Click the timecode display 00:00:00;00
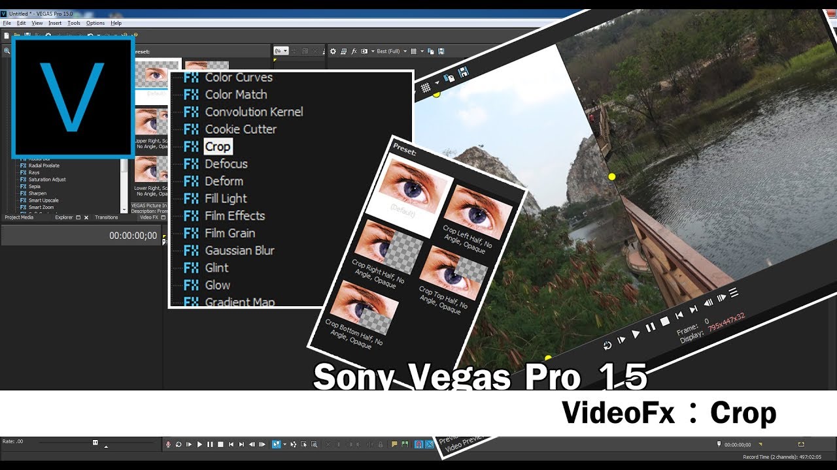 coord(133,236)
